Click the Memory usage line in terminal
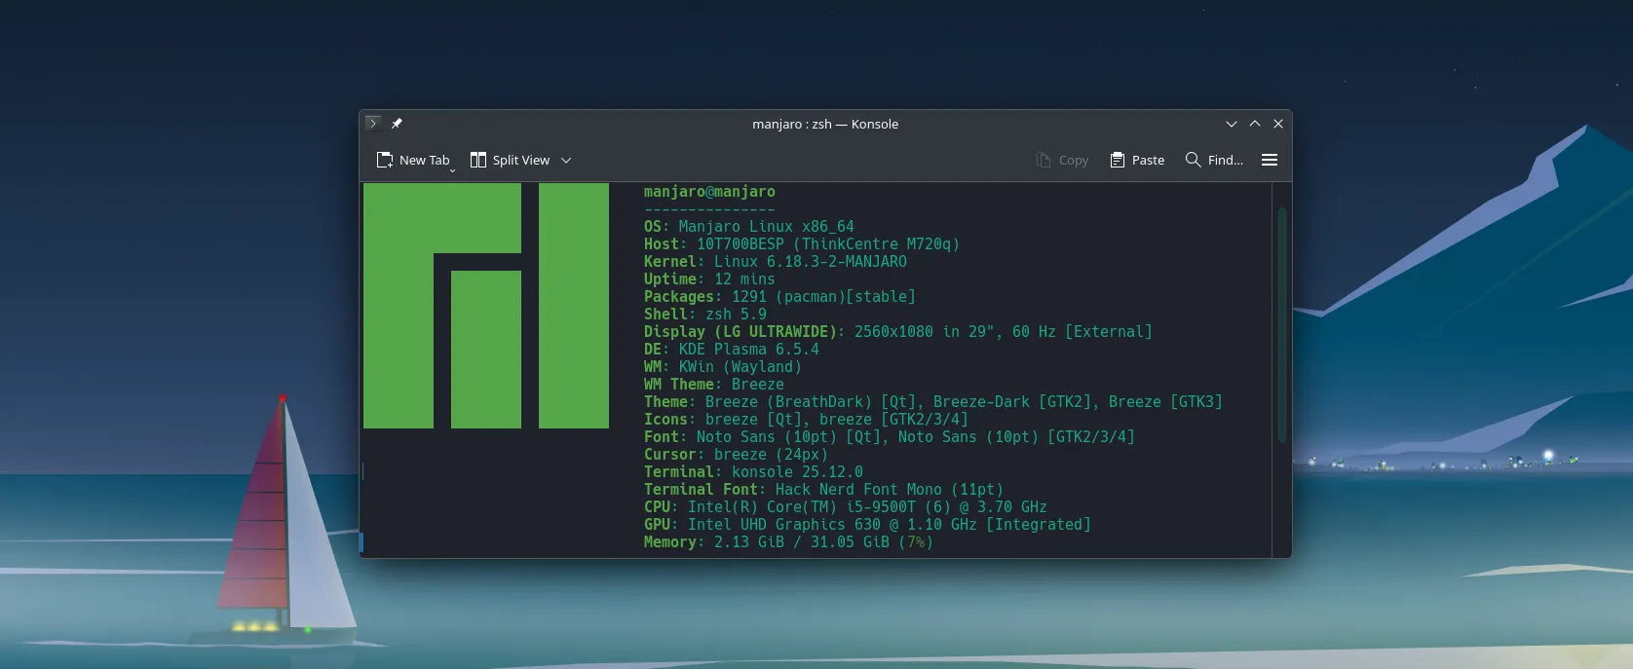This screenshot has height=669, width=1633. pyautogui.click(x=787, y=542)
